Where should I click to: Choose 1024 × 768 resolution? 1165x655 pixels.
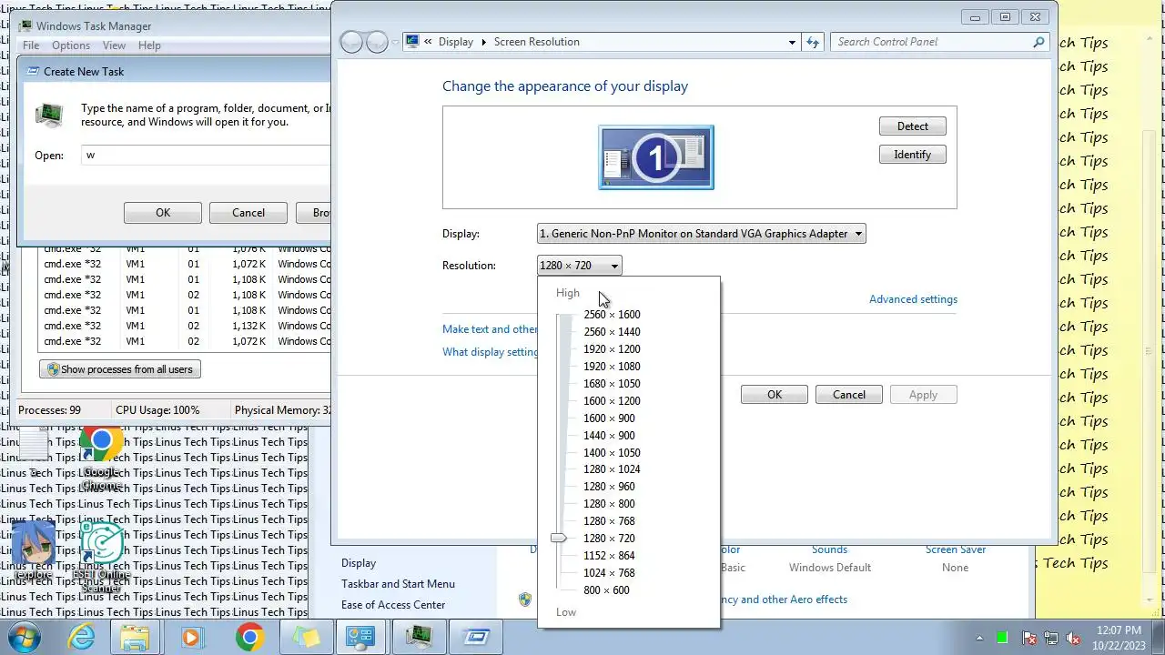point(609,573)
